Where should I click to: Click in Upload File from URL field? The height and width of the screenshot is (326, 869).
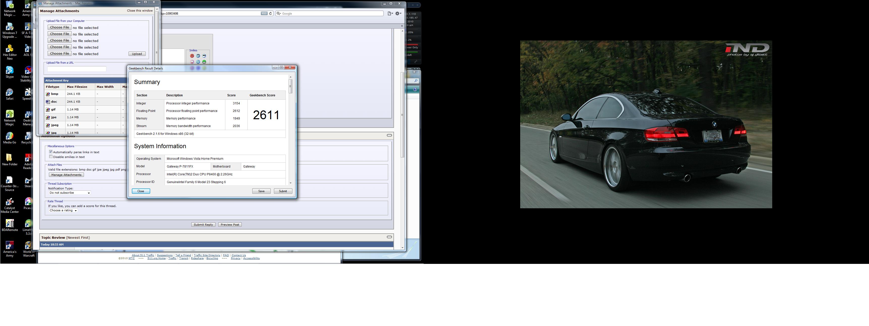click(x=77, y=69)
